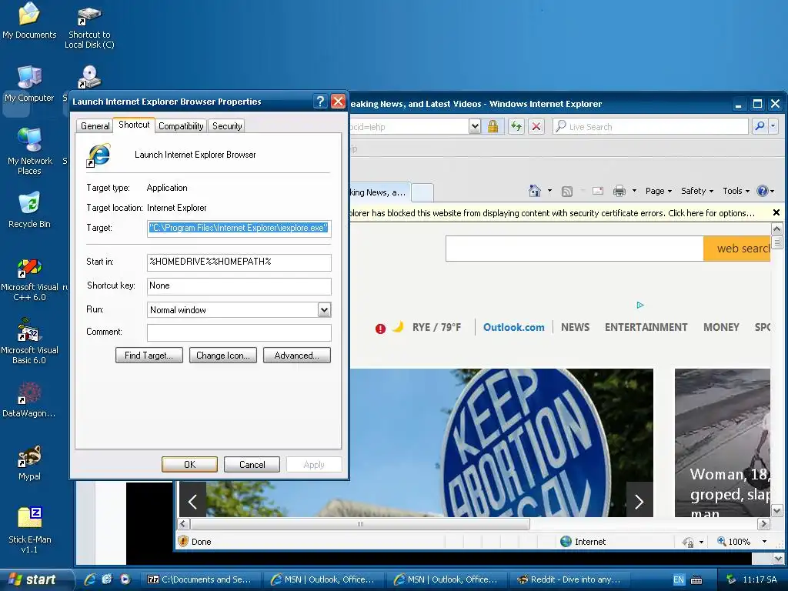Open the Home button dropdown arrow
788x591 pixels.
click(x=549, y=191)
